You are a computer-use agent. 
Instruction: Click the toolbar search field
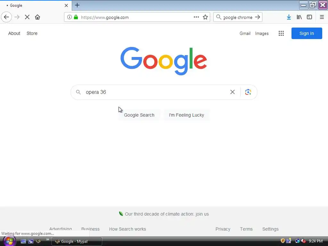coord(238,17)
